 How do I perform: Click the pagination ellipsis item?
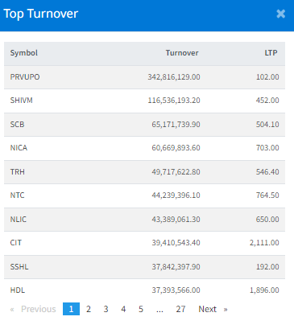tap(159, 309)
